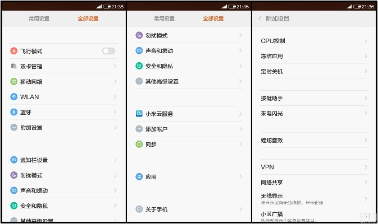Switch to 常用设置 tab on the 关于手机 screen

tap(165, 18)
